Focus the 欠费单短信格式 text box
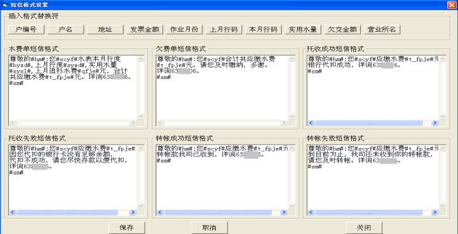This screenshot has height=234, width=458. (222, 87)
